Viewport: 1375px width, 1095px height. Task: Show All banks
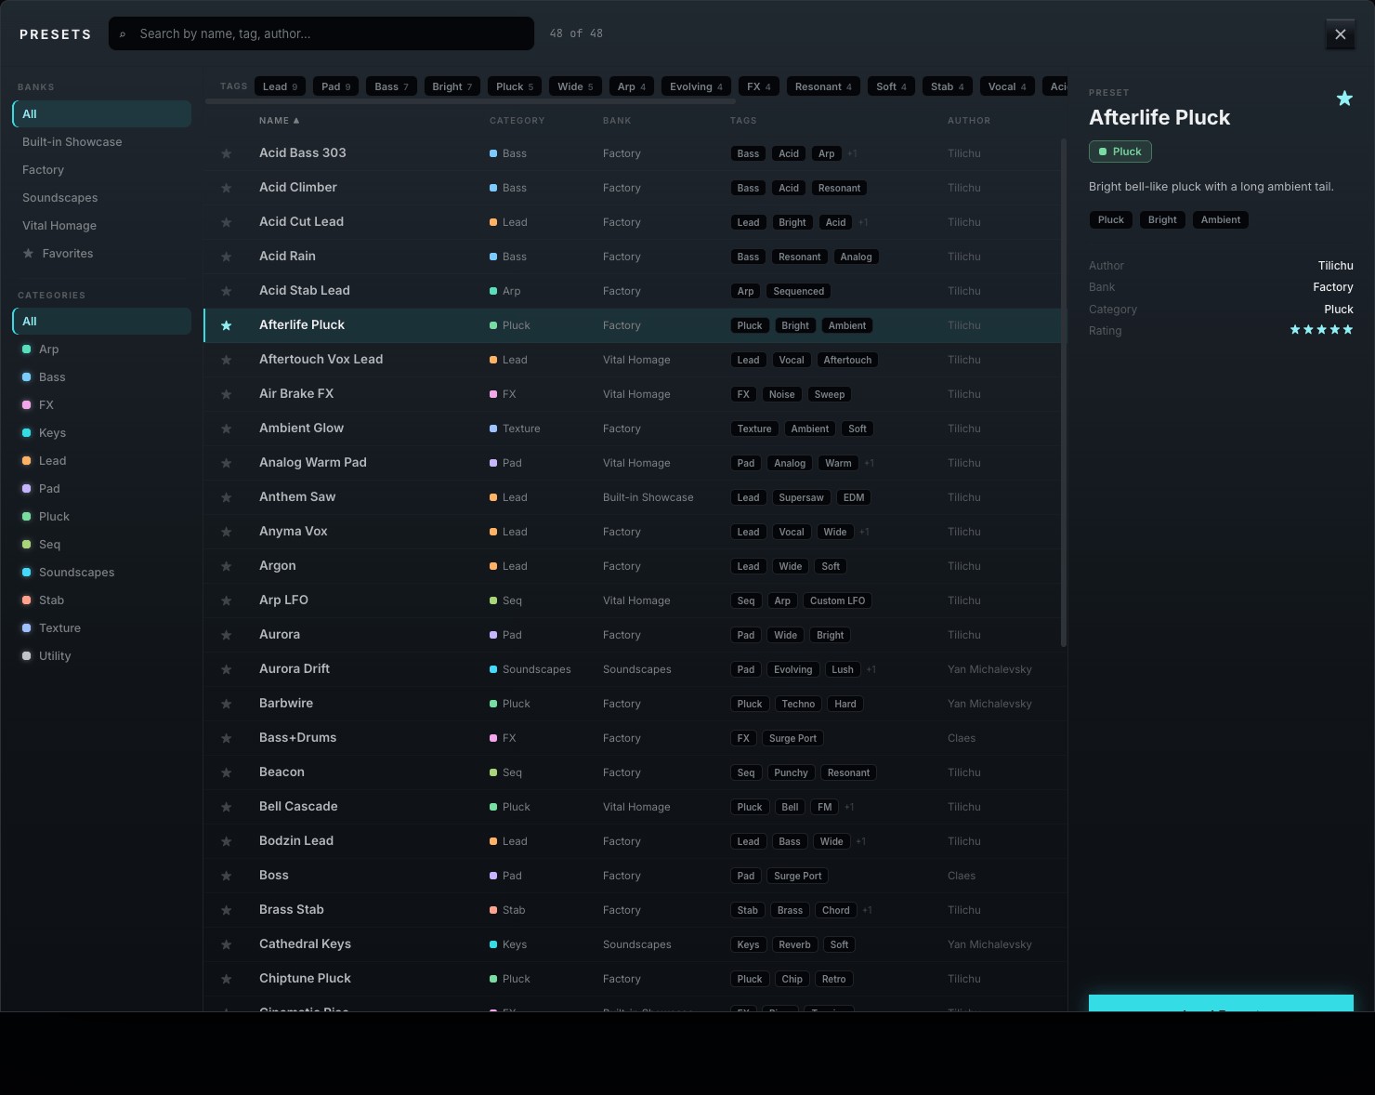102,114
